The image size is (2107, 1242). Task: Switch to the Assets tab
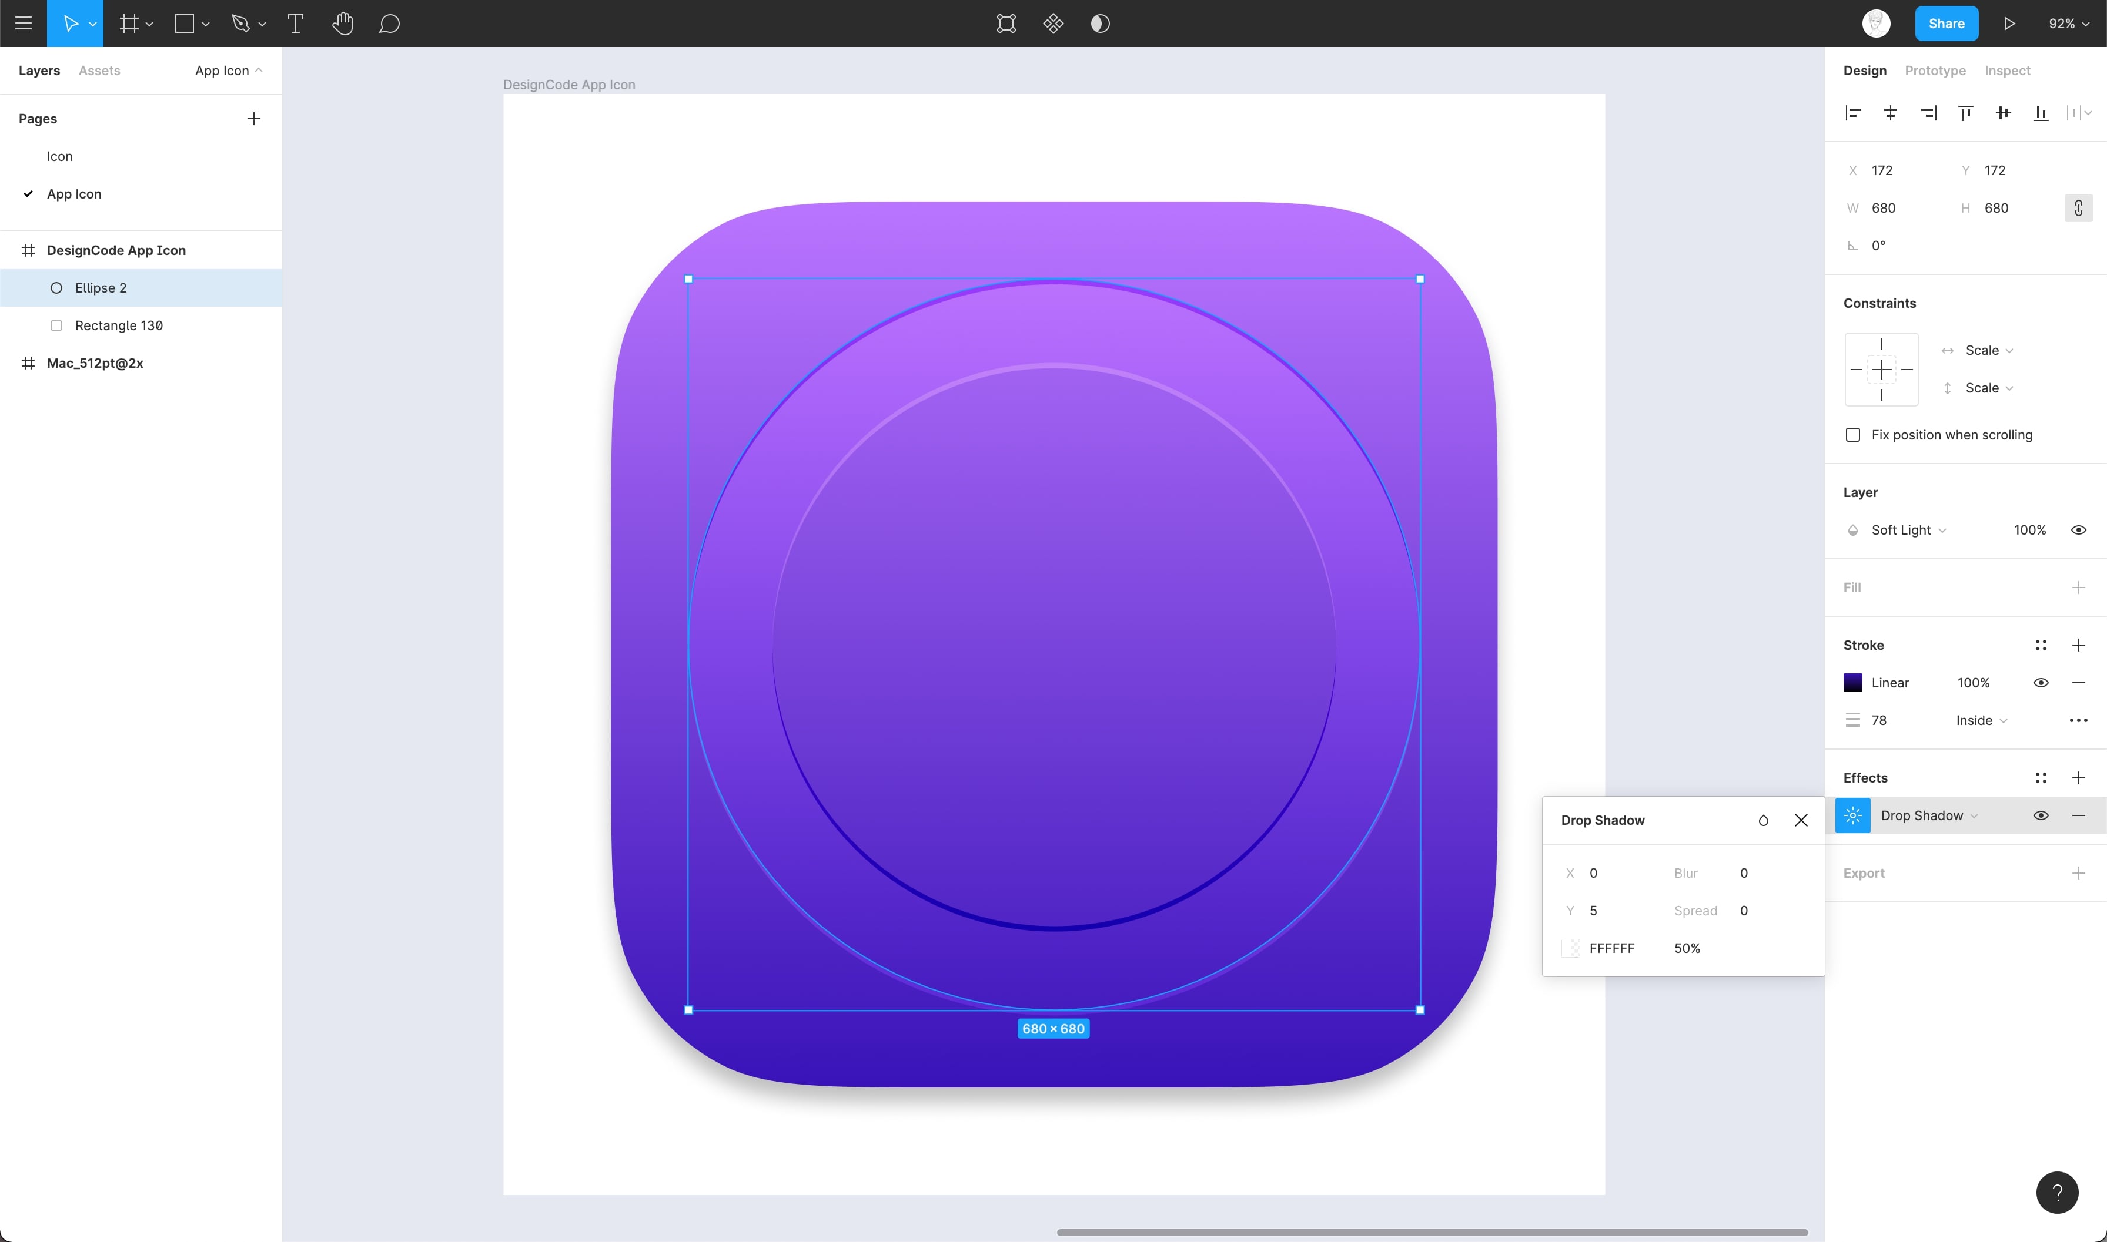pos(99,71)
